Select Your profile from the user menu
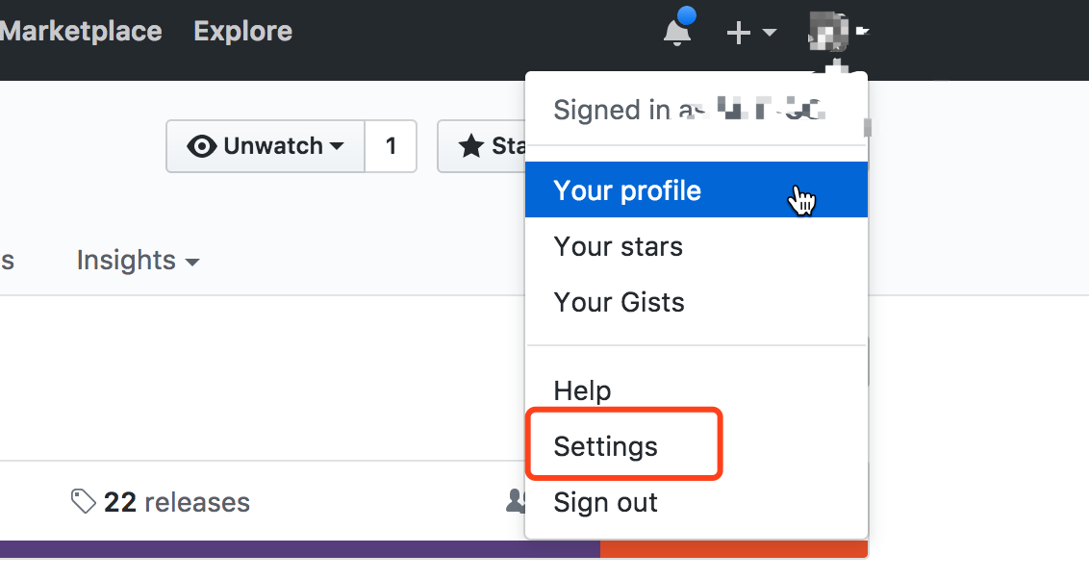Viewport: 1089px width, 579px height. (x=627, y=190)
